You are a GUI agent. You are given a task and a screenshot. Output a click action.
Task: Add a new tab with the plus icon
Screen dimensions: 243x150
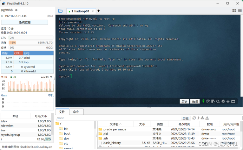99,11
